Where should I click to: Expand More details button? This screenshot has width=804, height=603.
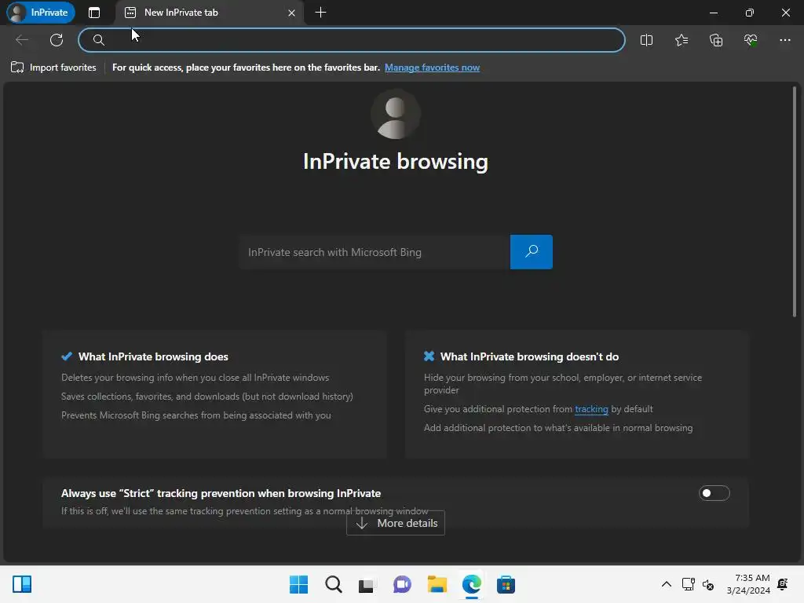[396, 523]
